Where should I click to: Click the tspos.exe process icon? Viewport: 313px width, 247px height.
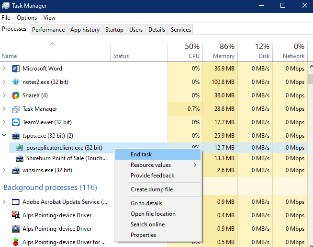[x=16, y=136]
